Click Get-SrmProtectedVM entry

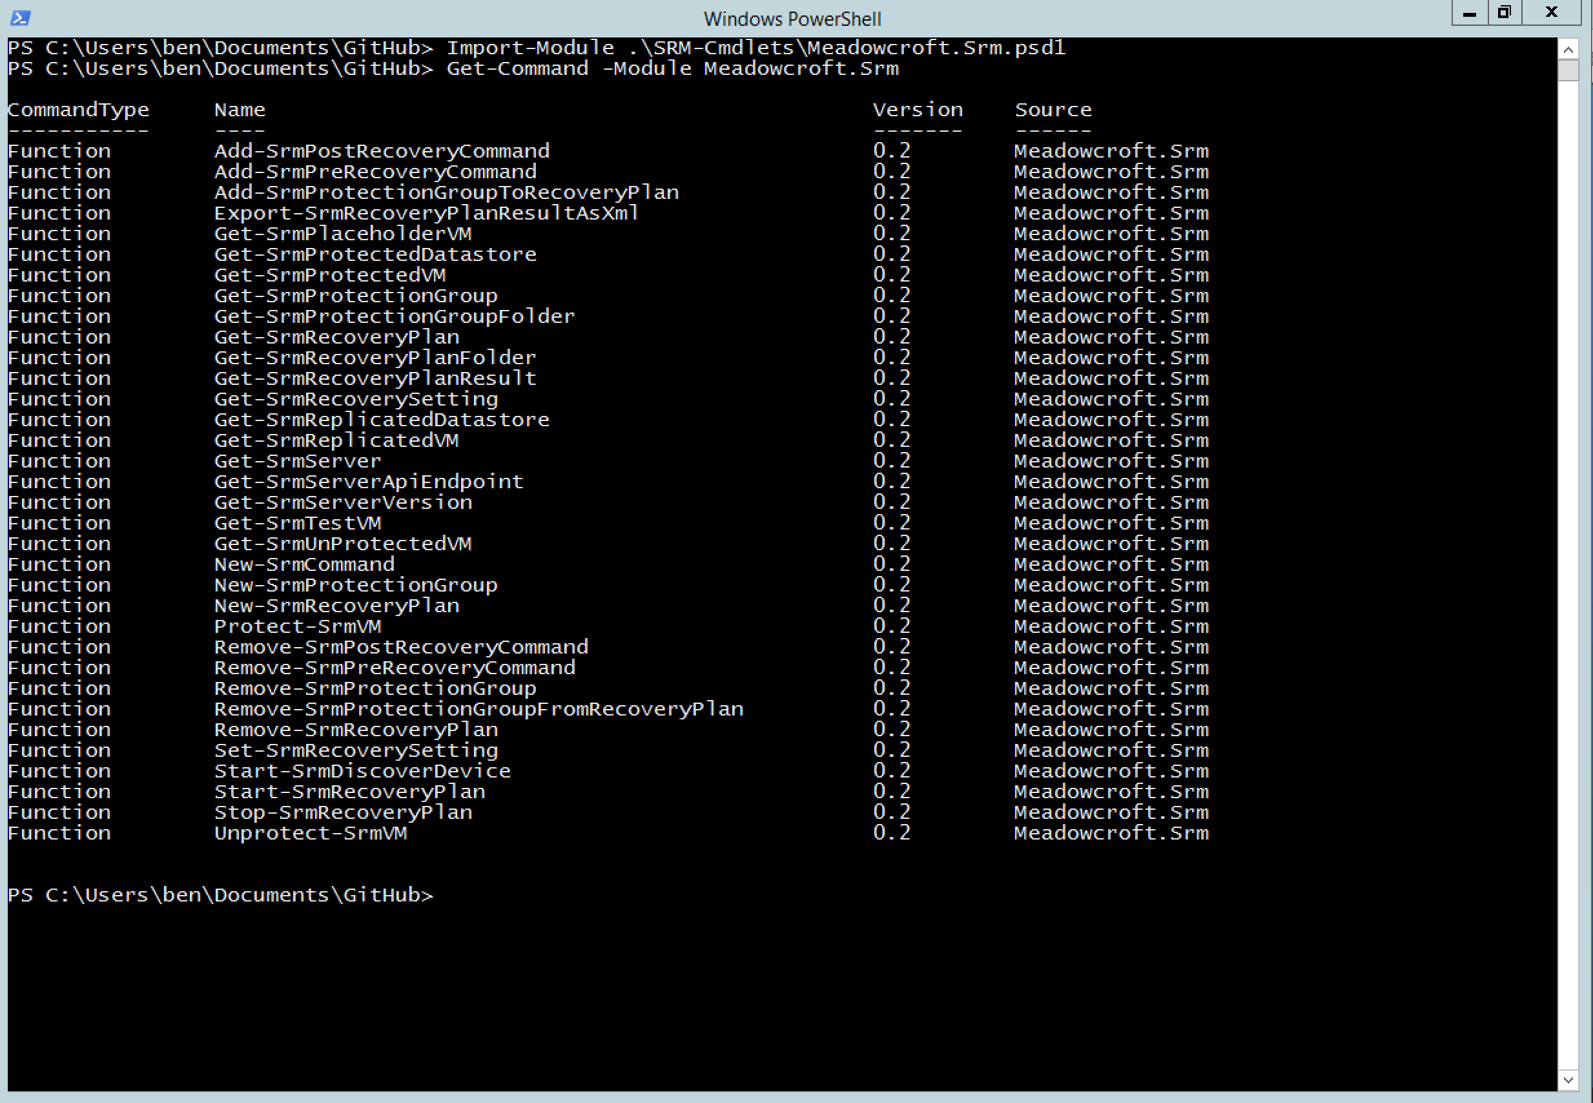[331, 276]
